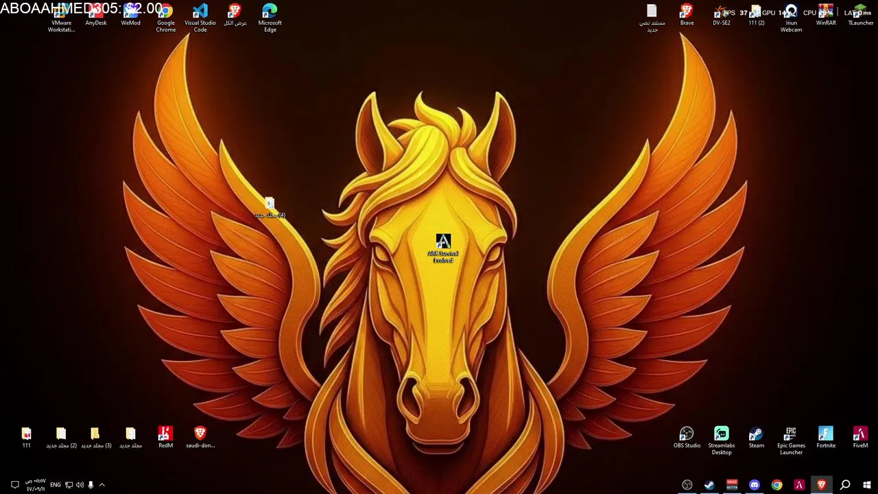Open the Fortnite desktop shortcut
The height and width of the screenshot is (494, 878).
coord(826,438)
